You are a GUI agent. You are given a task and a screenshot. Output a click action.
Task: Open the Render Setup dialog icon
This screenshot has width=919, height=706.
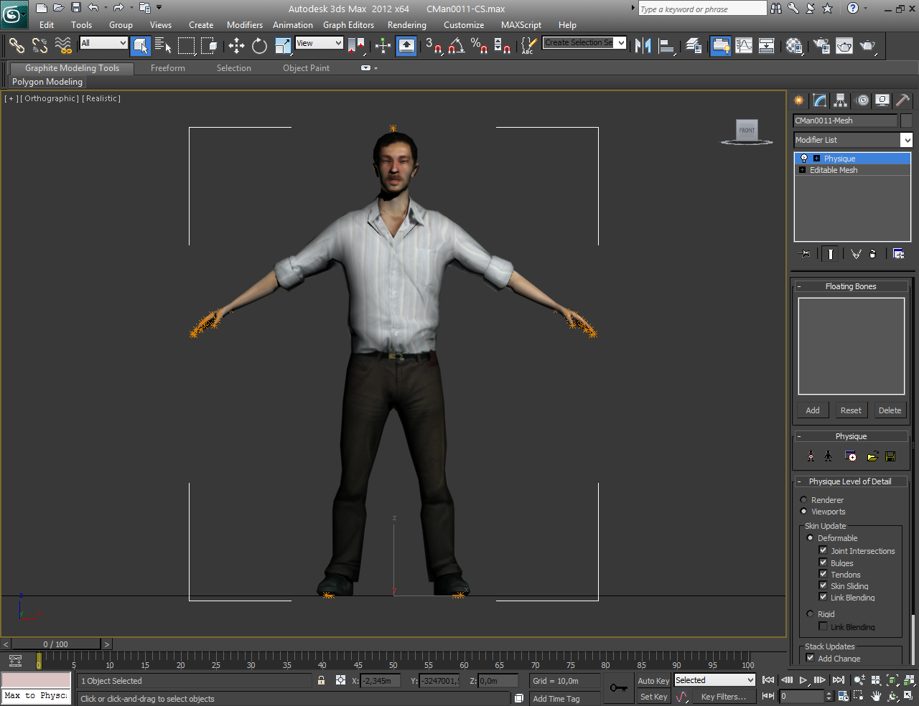pos(821,46)
